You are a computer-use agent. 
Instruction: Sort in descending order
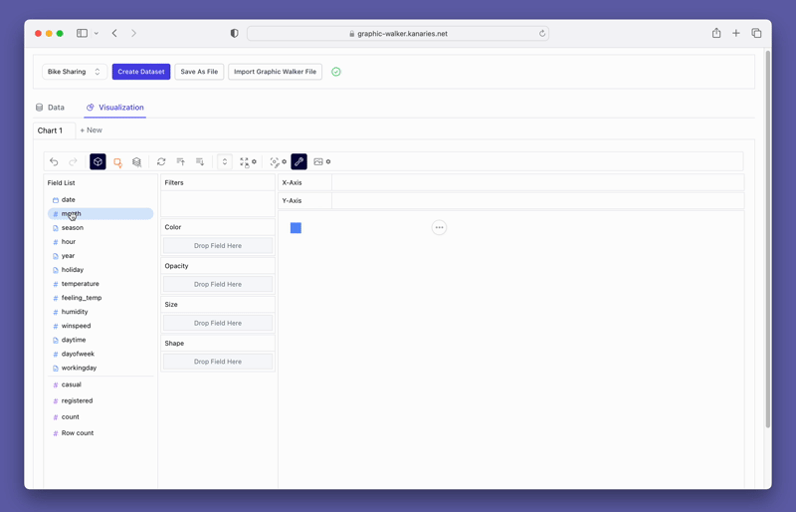tap(200, 161)
